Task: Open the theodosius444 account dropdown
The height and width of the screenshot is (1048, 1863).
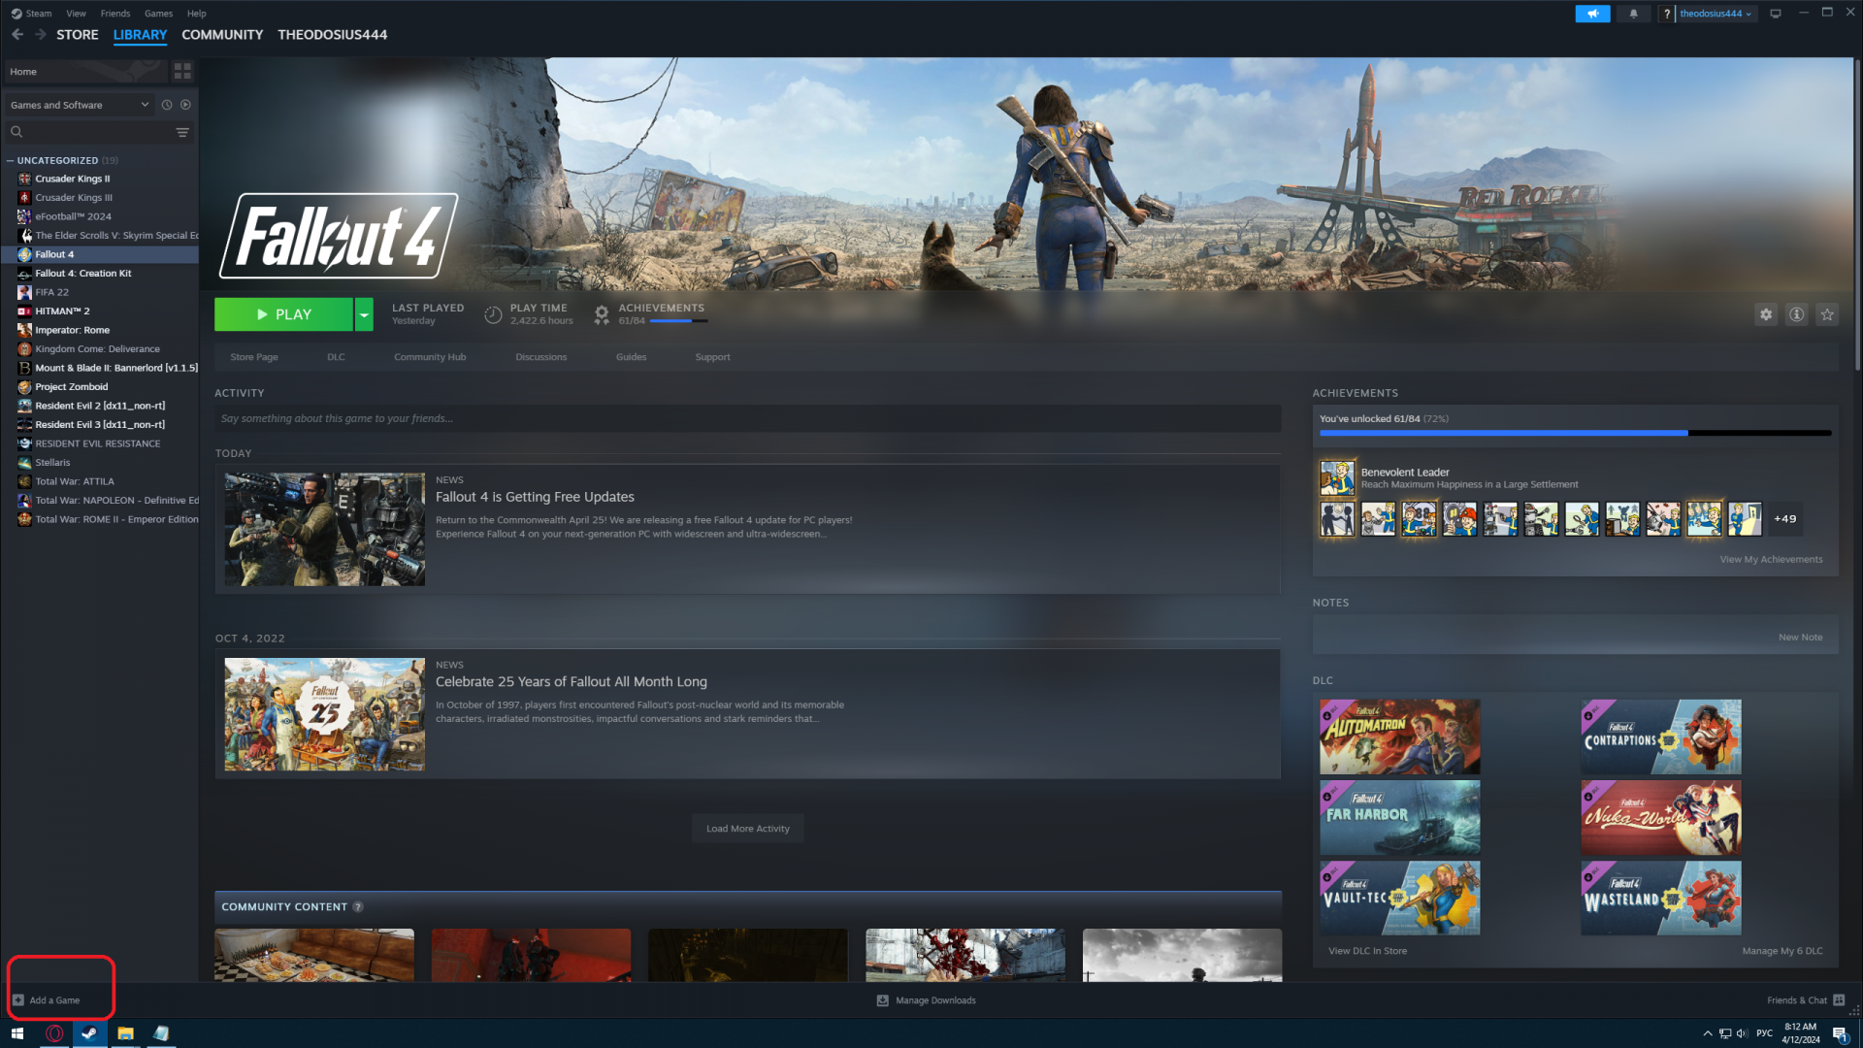Action: point(1715,14)
